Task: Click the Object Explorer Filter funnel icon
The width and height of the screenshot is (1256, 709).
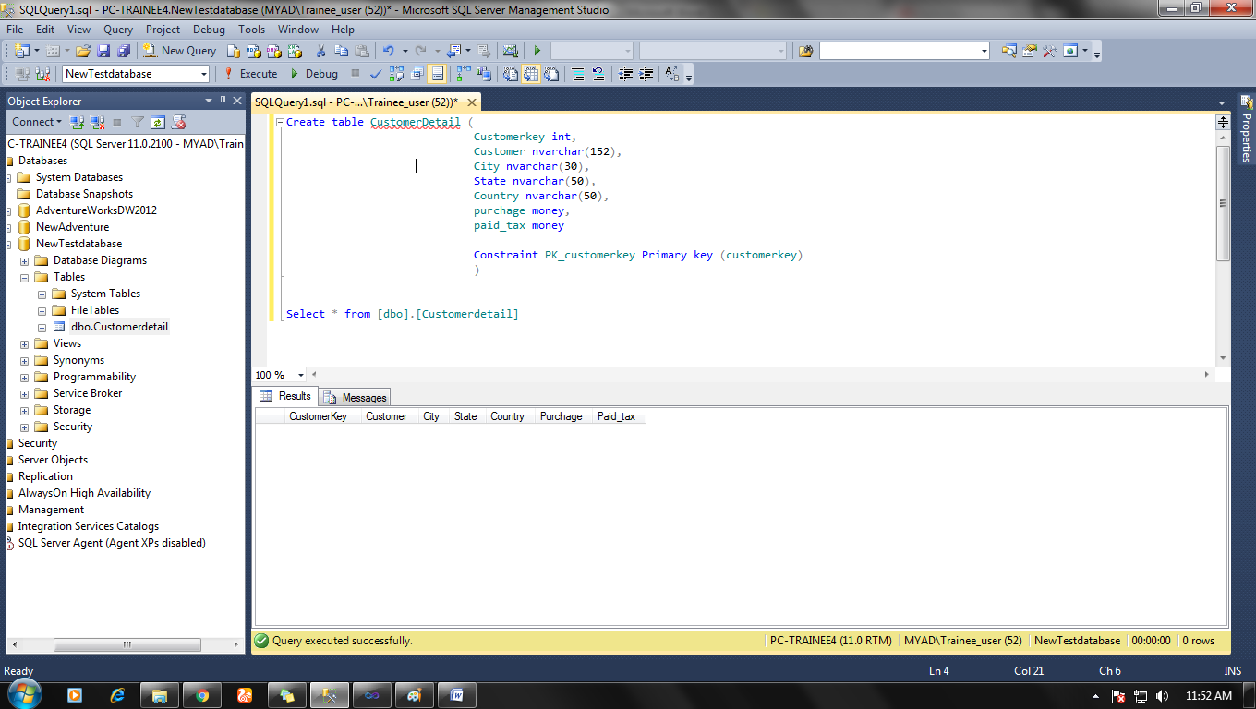Action: [x=138, y=121]
